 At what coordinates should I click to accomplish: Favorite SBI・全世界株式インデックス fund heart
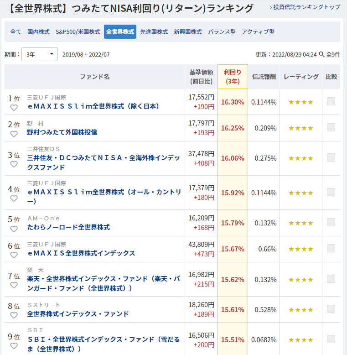(14, 346)
